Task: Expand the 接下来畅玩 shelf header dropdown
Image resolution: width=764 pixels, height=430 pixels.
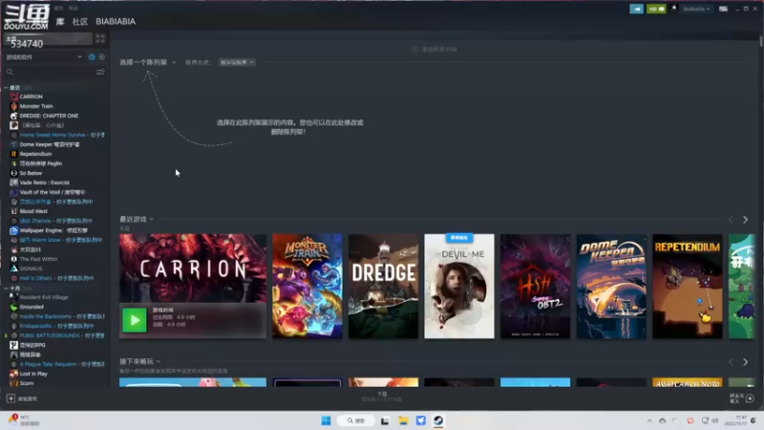Action: (x=139, y=361)
